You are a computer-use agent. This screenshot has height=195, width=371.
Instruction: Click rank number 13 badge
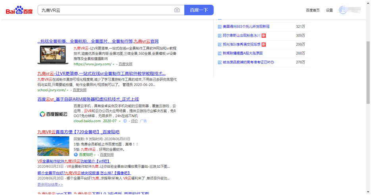point(219,44)
